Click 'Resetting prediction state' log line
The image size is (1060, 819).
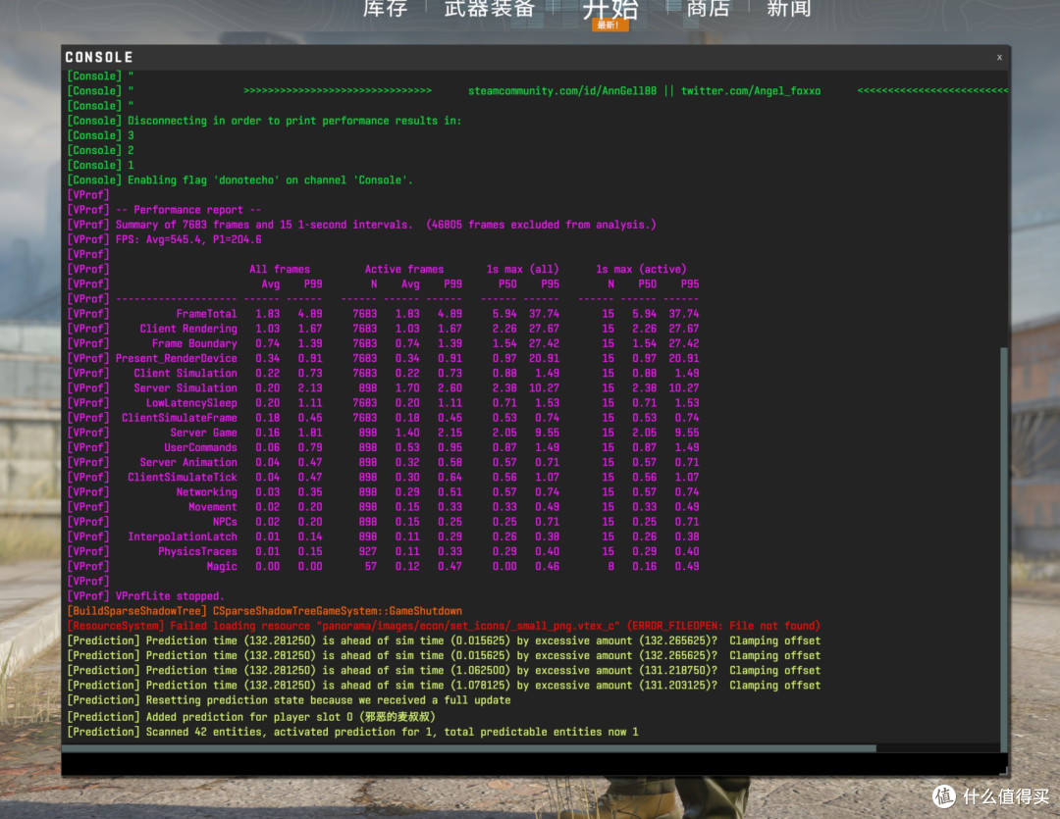point(289,700)
